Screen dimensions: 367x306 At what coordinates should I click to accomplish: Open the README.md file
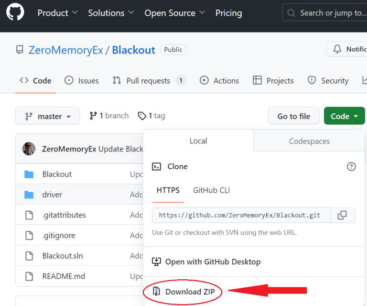coord(64,276)
